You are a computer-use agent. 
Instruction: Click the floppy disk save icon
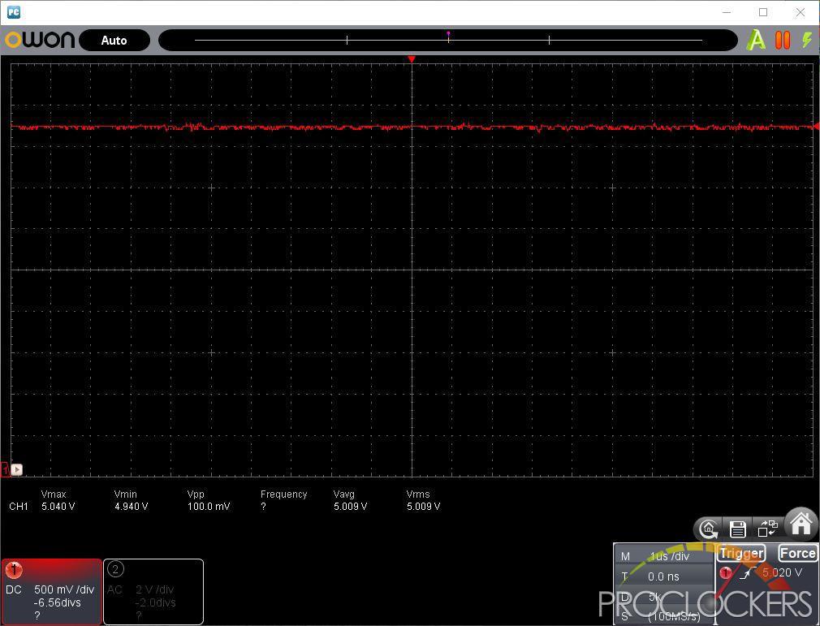(x=737, y=529)
